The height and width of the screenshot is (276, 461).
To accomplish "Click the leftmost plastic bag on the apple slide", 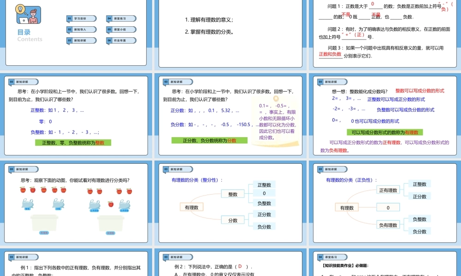I will 27,204.
